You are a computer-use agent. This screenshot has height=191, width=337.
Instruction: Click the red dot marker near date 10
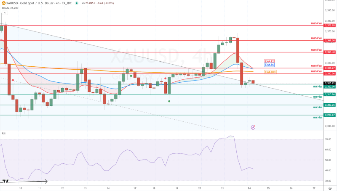click(x=13, y=80)
